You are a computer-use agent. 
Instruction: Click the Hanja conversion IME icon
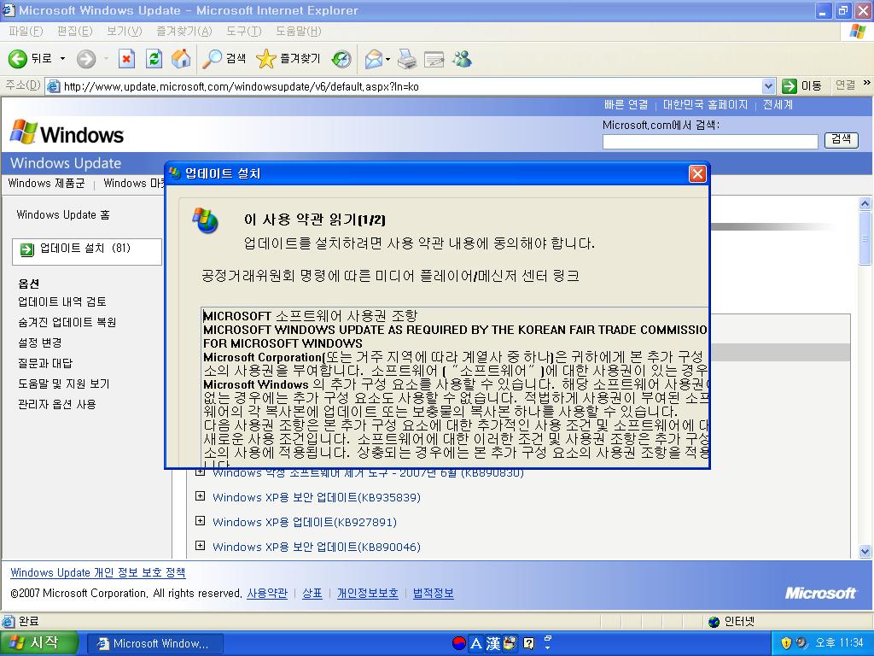tap(492, 644)
